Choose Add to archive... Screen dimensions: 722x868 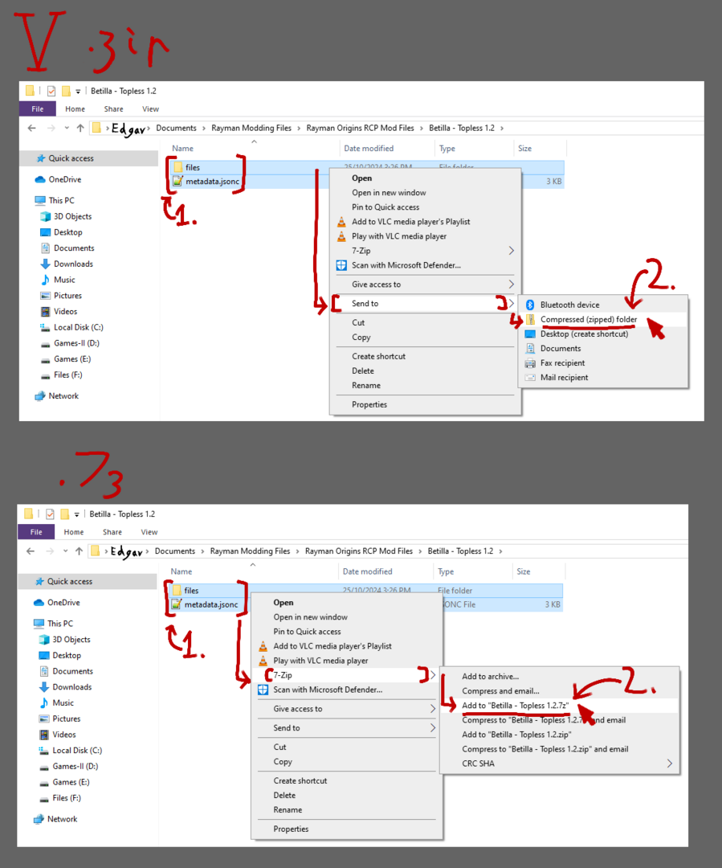coord(490,677)
